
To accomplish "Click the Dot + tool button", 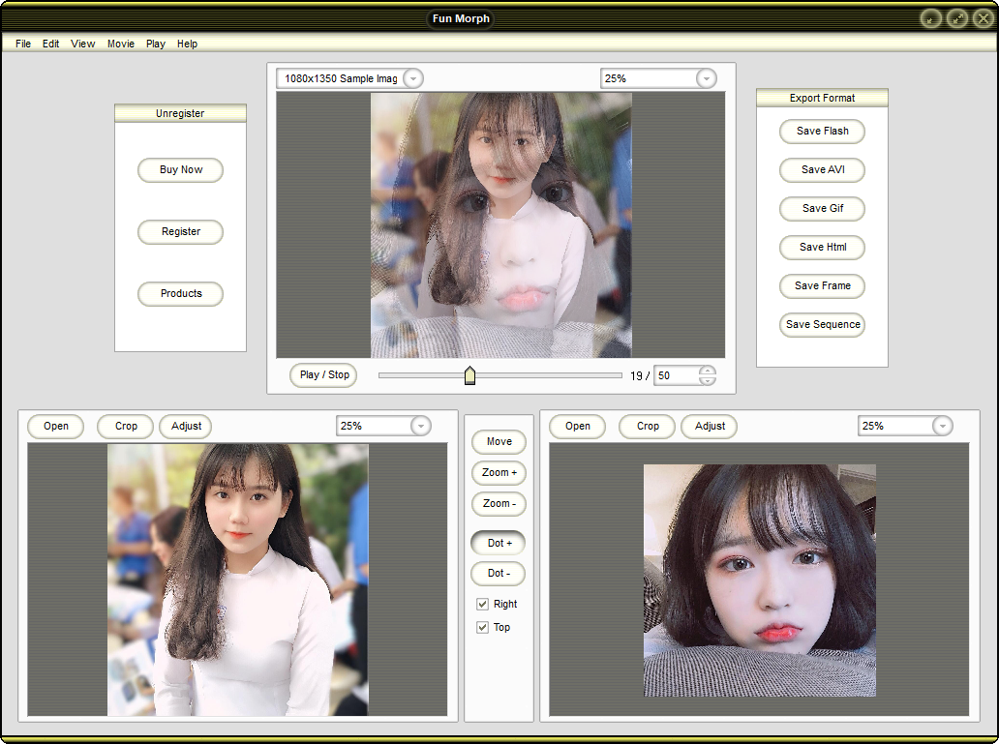I will 499,543.
